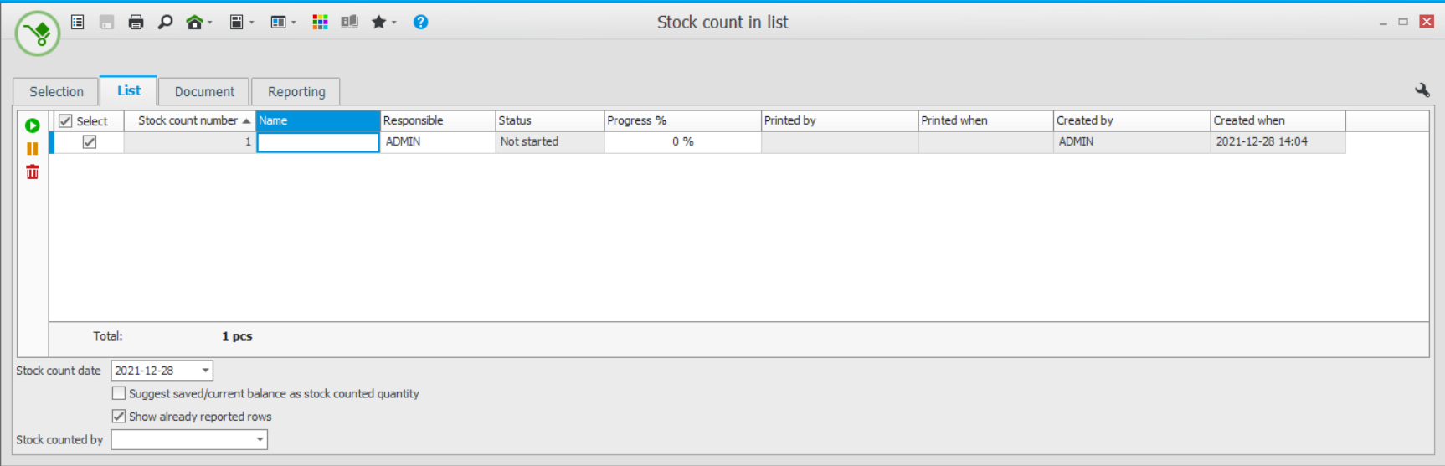Click the Name cell input in row 1
Screen dimensions: 1445x466
click(318, 142)
